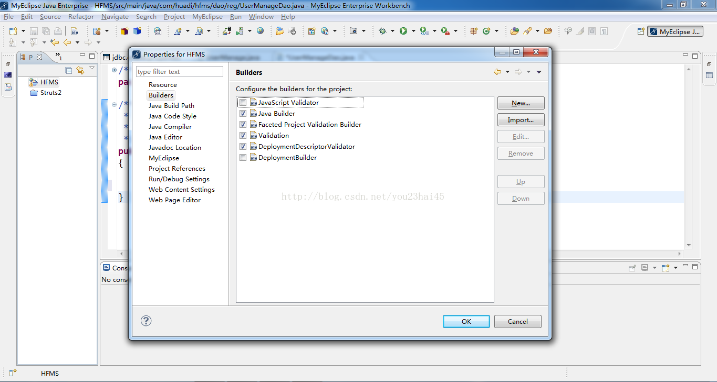This screenshot has height=382, width=717.
Task: Enable the JavaScript Validator builder checkbox
Action: (x=243, y=103)
